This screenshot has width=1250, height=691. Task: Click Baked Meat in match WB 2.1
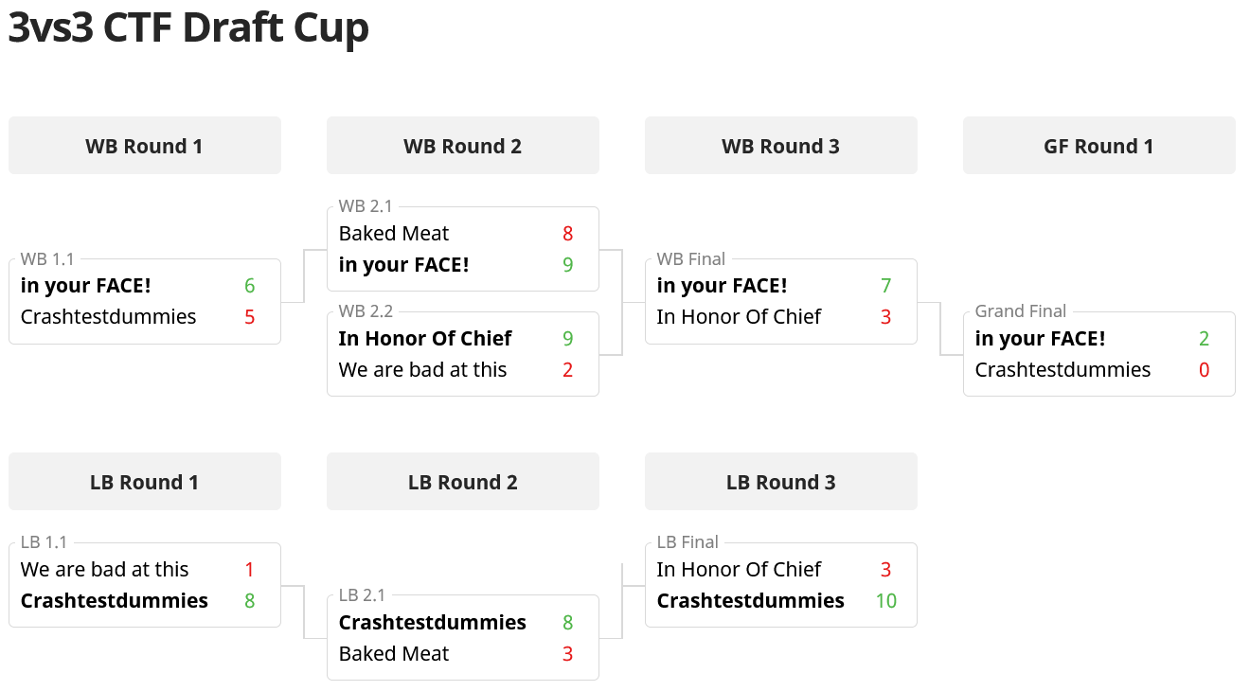click(394, 233)
